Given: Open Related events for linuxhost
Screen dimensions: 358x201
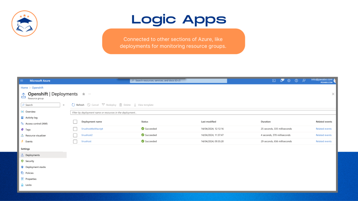Looking at the screenshot, I should point(323,141).
